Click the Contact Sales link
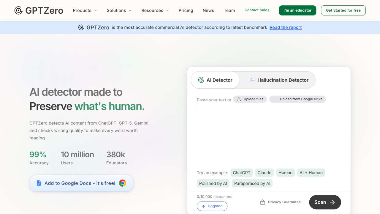The height and width of the screenshot is (214, 380). coord(256,10)
